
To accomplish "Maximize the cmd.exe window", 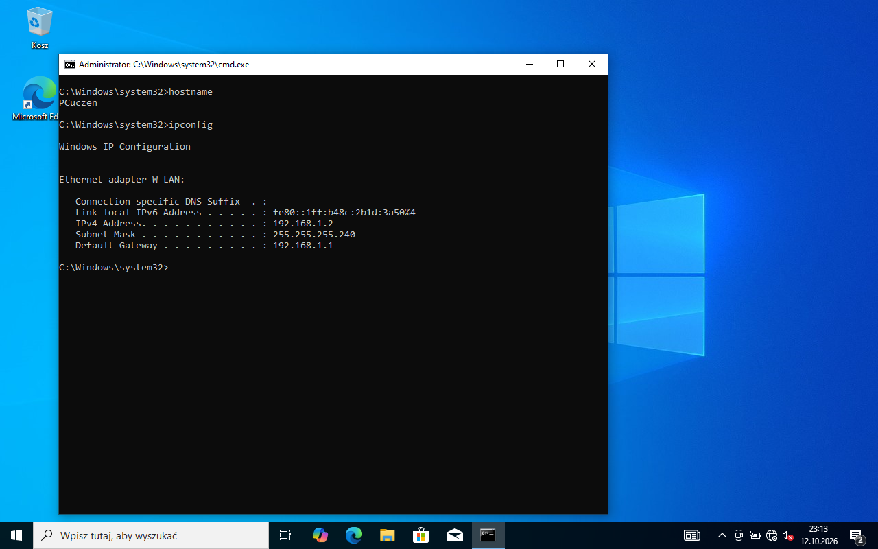I will coord(560,65).
